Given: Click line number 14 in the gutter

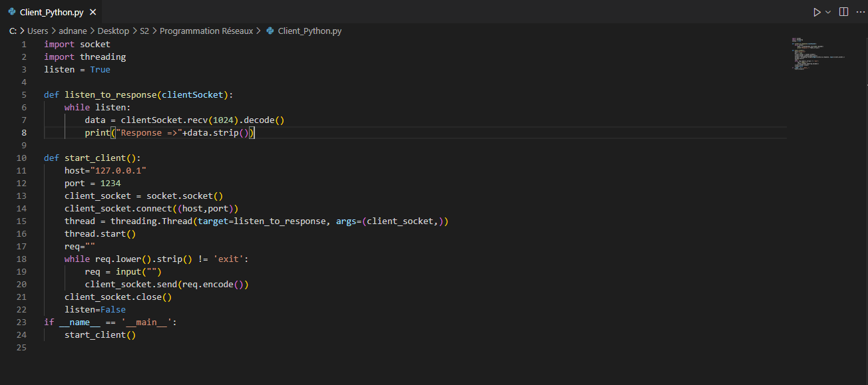Looking at the screenshot, I should pyautogui.click(x=21, y=208).
